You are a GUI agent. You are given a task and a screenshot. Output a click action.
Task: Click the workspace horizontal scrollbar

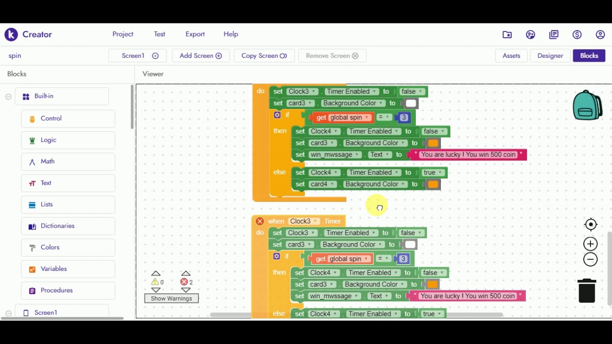[x=356, y=315]
